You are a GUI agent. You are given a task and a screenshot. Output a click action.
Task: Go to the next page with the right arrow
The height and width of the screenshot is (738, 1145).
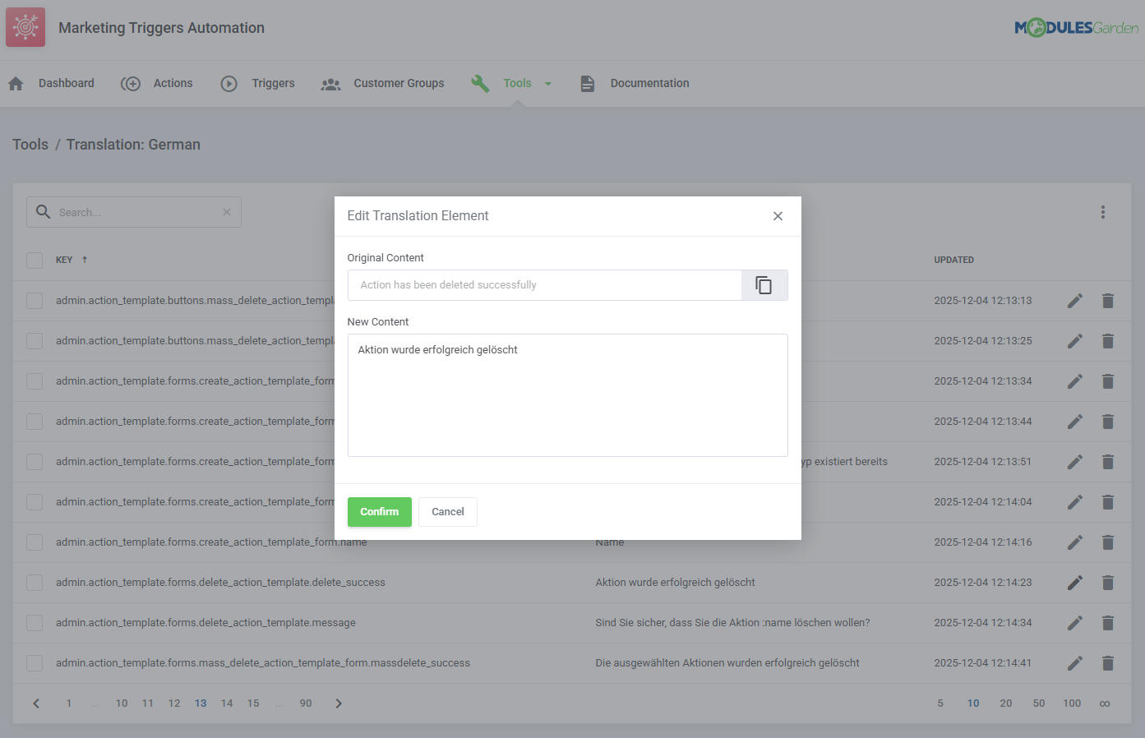pyautogui.click(x=338, y=703)
